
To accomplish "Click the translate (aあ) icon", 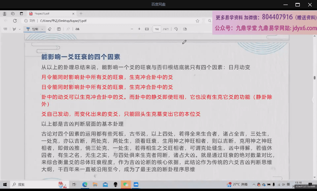I will [x=77, y=29].
